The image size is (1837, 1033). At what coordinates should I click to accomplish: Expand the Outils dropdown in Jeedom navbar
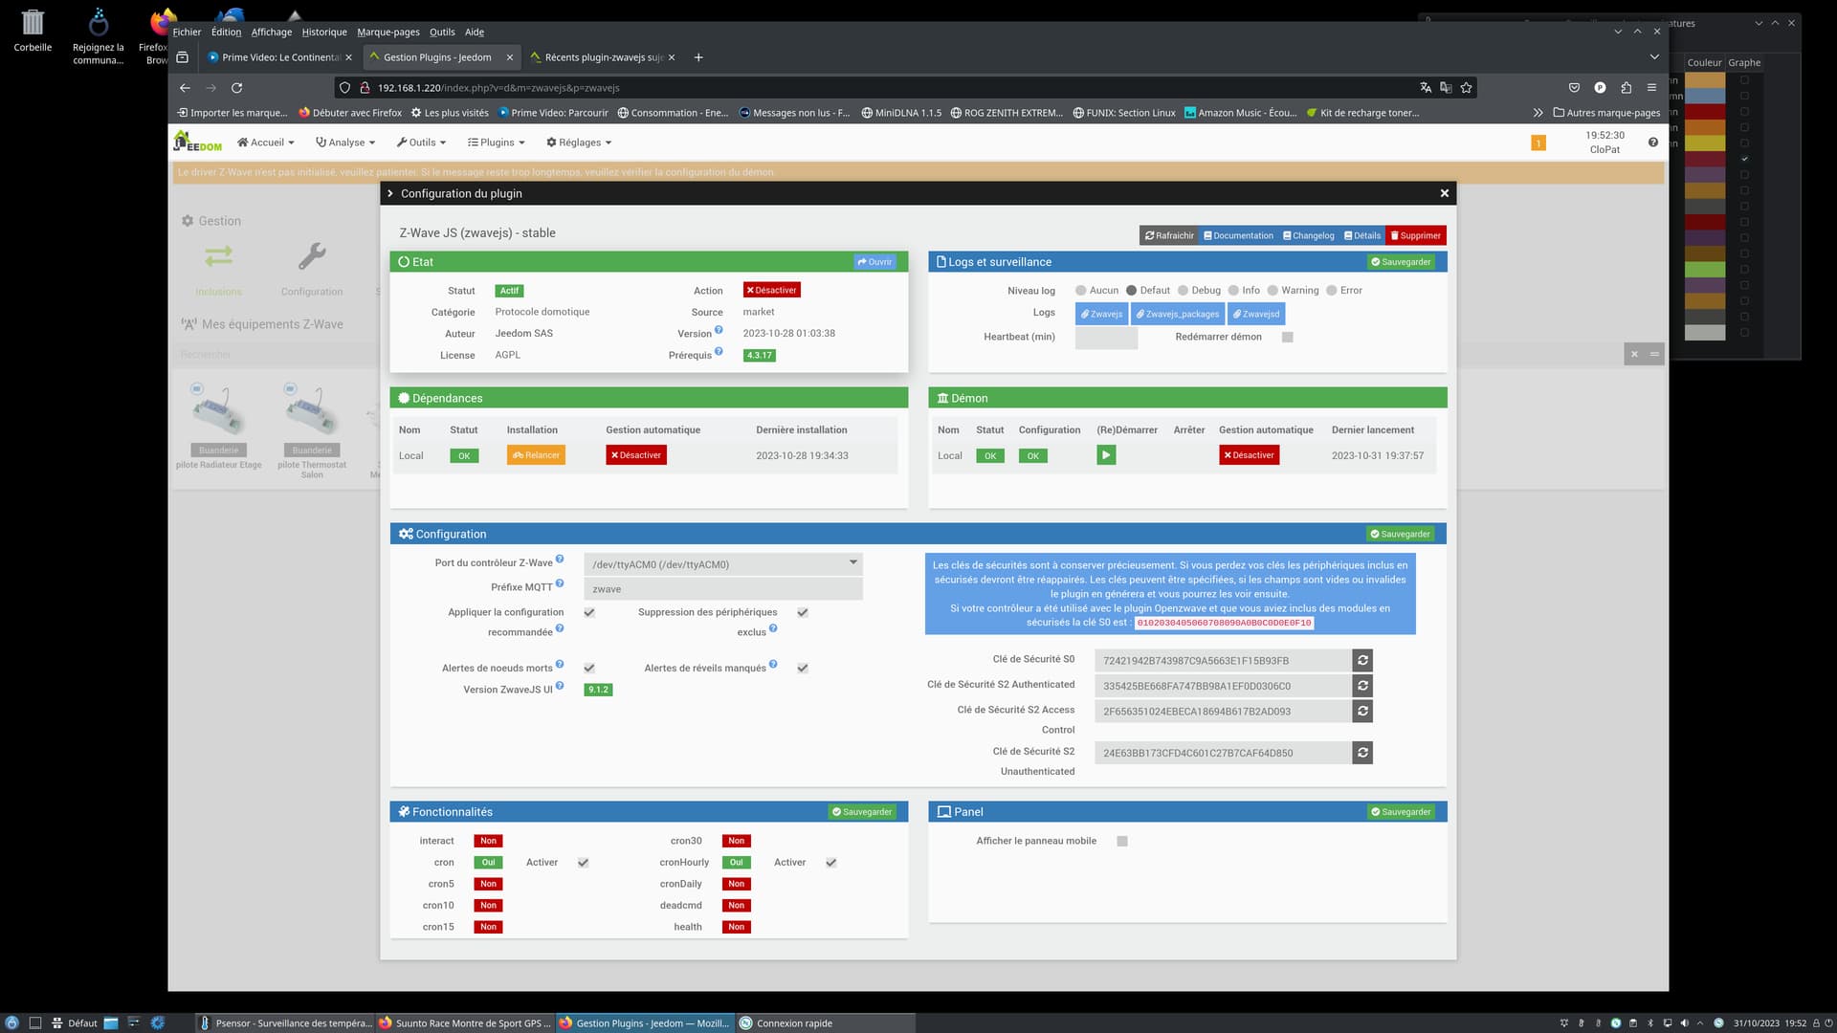tap(421, 143)
